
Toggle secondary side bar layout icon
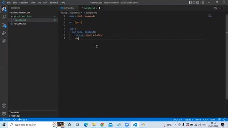[x=198, y=2]
